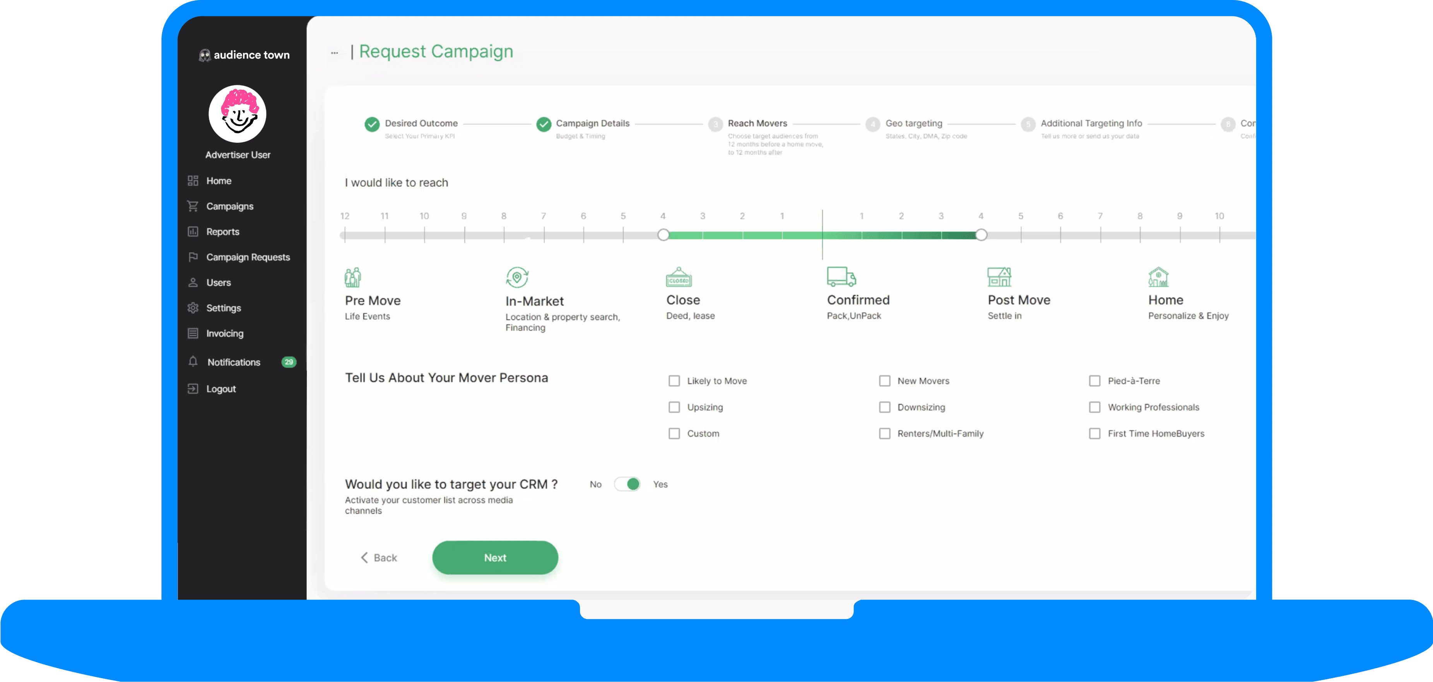1433x682 pixels.
Task: Tick the First Time HomeBuyers checkbox
Action: (x=1095, y=433)
